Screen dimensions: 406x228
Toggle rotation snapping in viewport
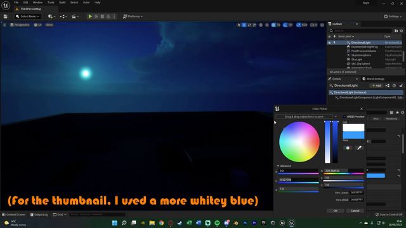(x=285, y=25)
